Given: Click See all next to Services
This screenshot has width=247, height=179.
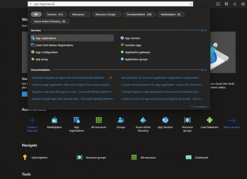Looking at the screenshot, I should tap(204, 30).
